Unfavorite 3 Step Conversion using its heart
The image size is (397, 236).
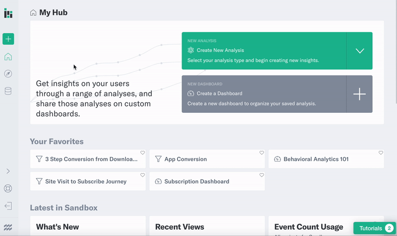point(142,153)
